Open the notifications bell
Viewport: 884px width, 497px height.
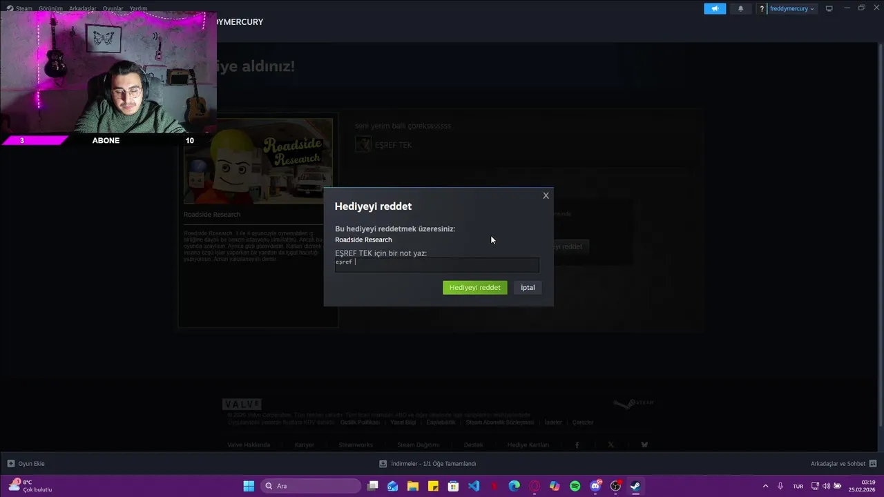click(741, 8)
